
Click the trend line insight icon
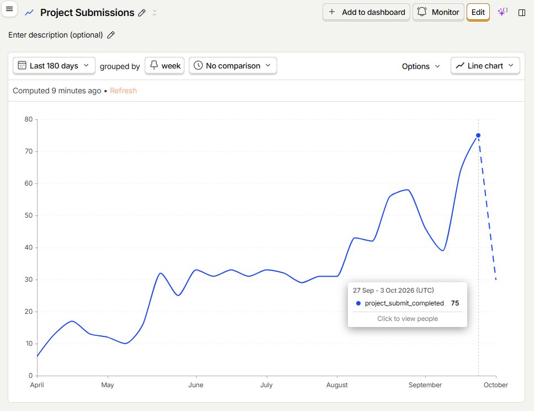pyautogui.click(x=29, y=13)
